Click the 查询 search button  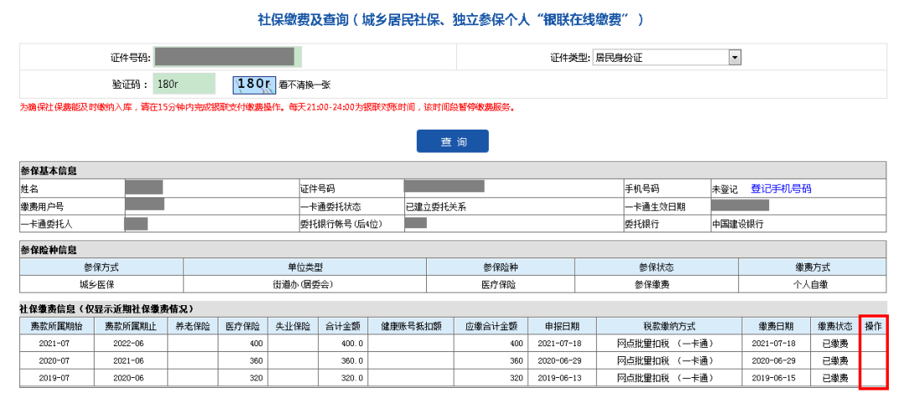pyautogui.click(x=452, y=141)
